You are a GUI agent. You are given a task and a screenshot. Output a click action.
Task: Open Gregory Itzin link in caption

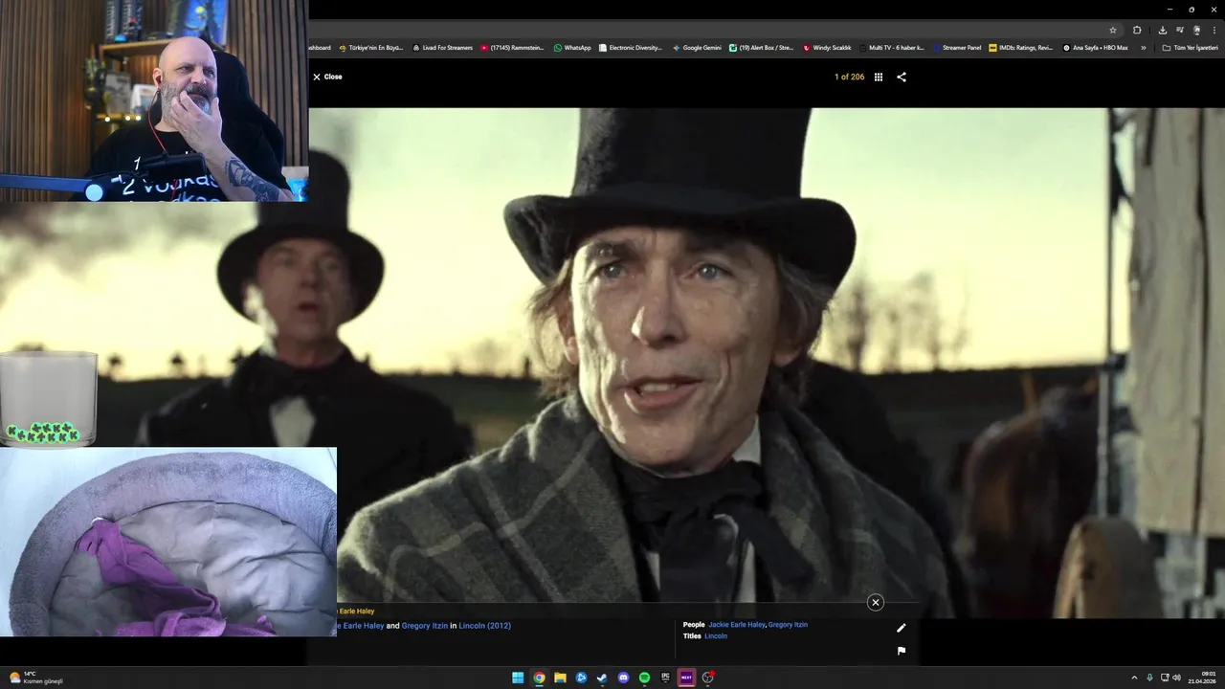tap(425, 626)
